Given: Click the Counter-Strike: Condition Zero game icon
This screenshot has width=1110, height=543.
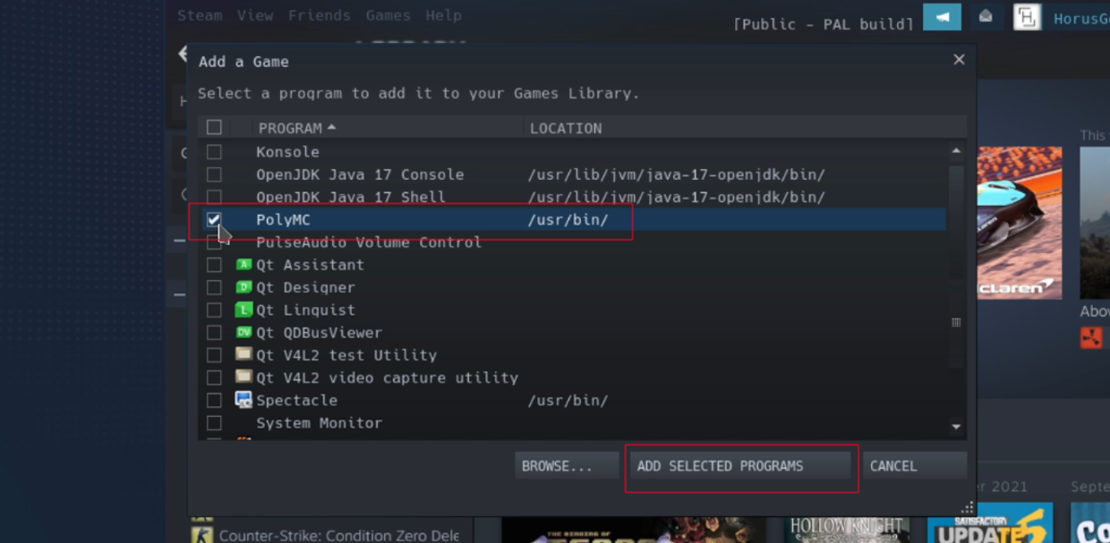Looking at the screenshot, I should coord(201,533).
